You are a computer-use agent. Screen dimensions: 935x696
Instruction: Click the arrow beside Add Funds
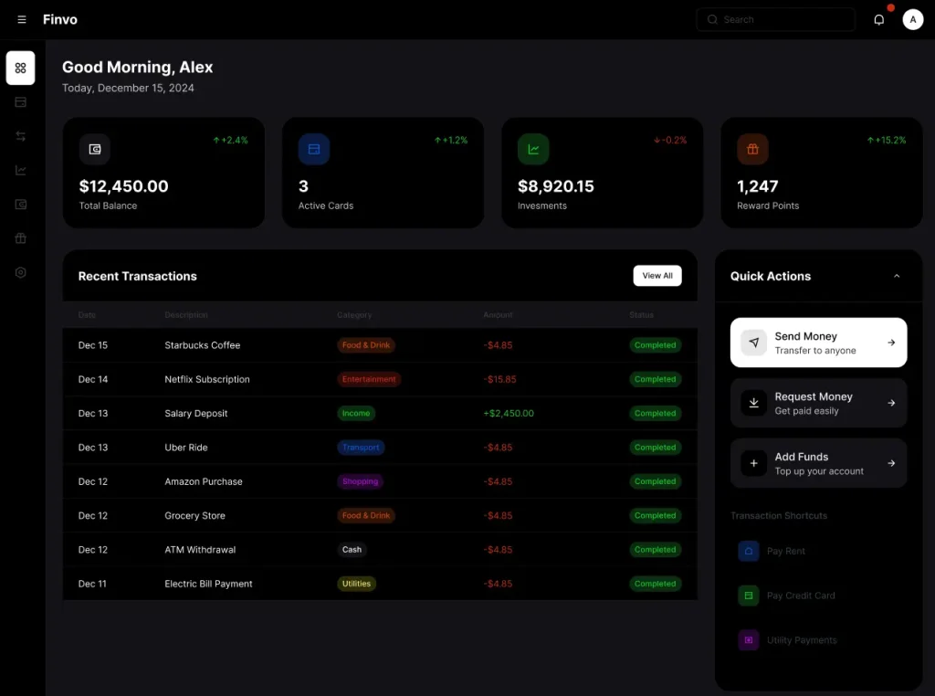point(893,463)
